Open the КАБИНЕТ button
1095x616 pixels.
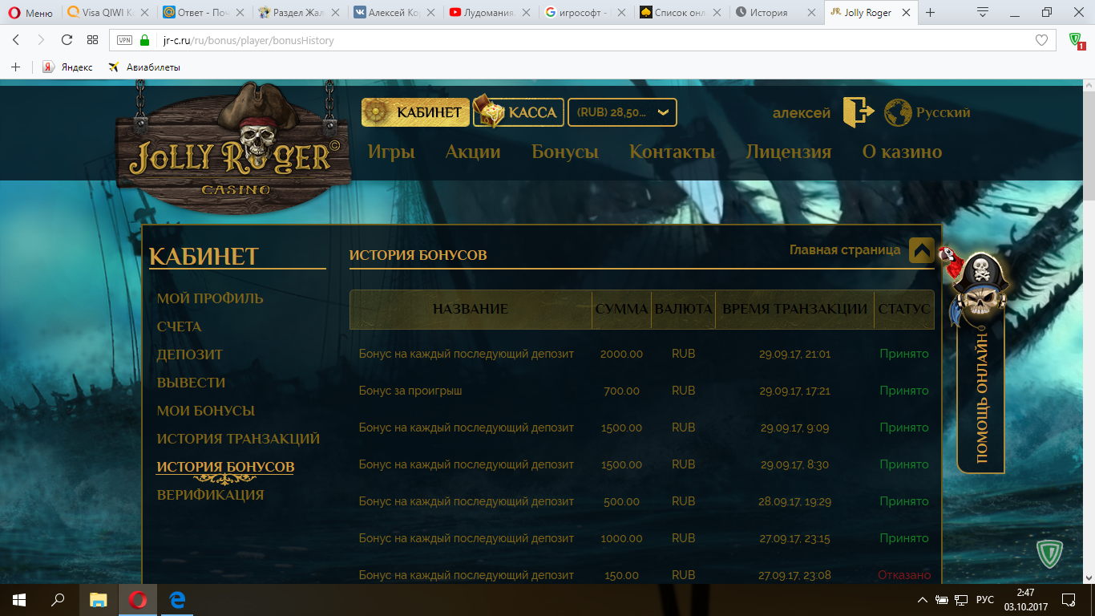414,112
